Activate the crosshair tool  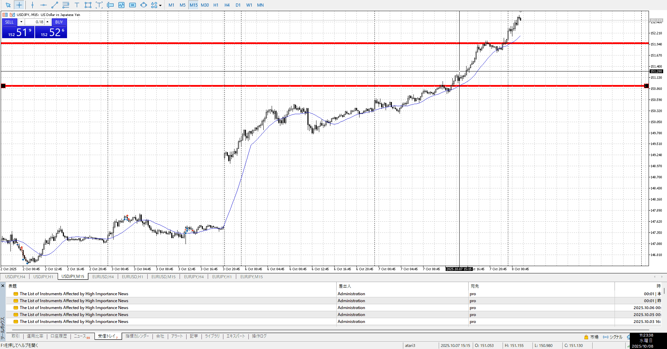(x=19, y=5)
